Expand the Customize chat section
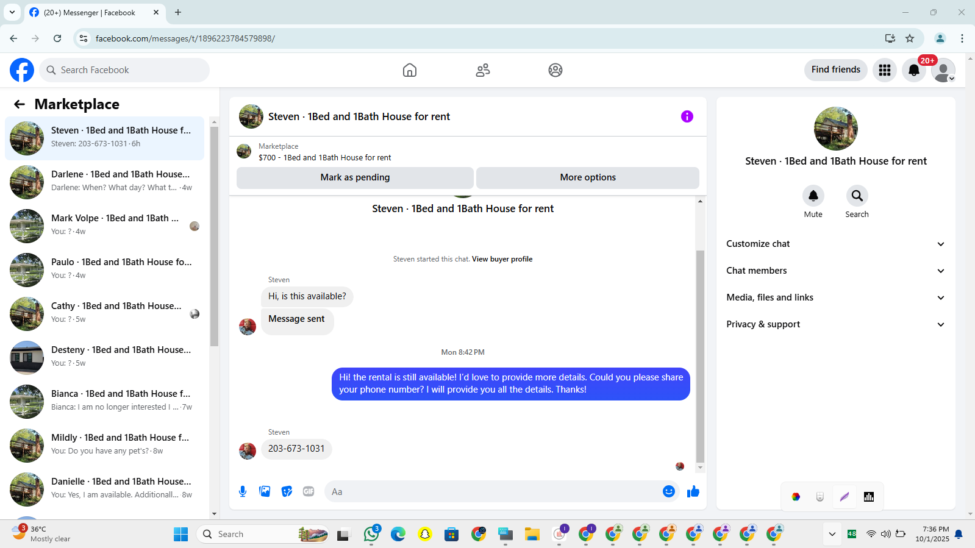The height and width of the screenshot is (548, 975). 835,244
